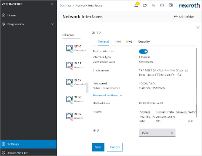Click the Save button
202x156 pixels.
coord(98,147)
